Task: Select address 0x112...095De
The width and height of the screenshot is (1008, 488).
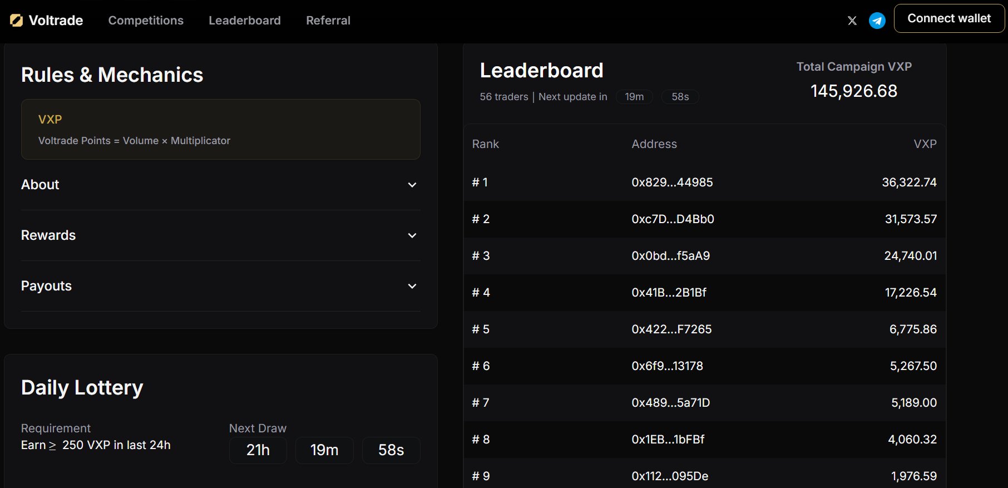Action: click(670, 476)
